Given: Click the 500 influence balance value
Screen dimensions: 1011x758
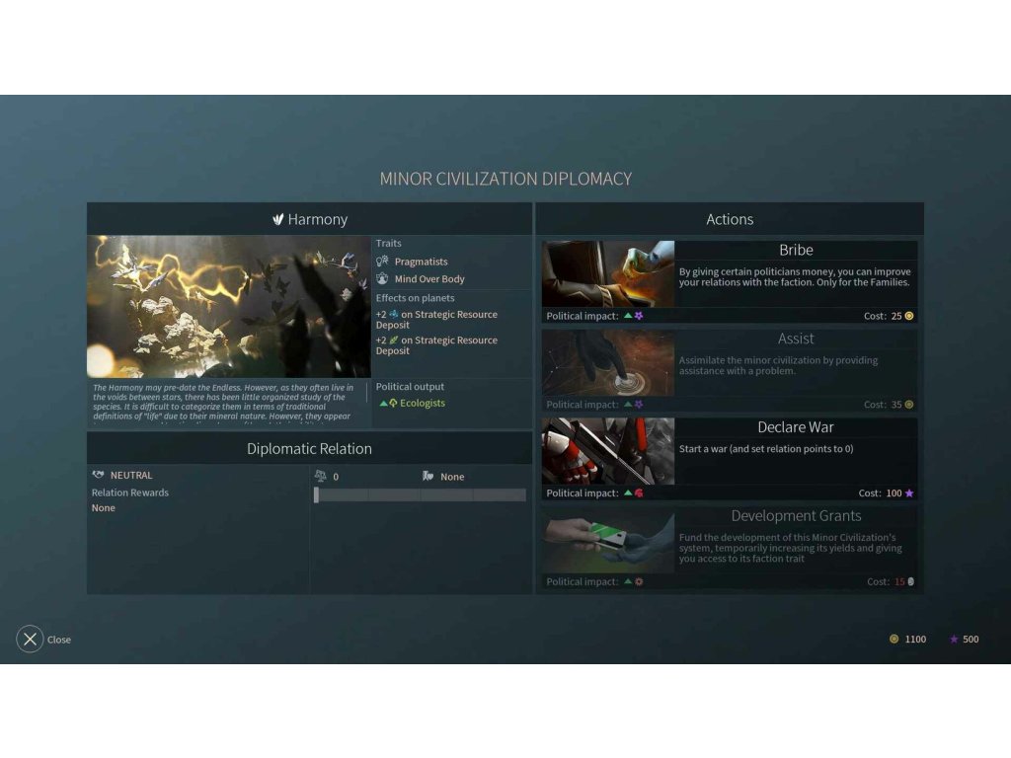Looking at the screenshot, I should point(971,639).
